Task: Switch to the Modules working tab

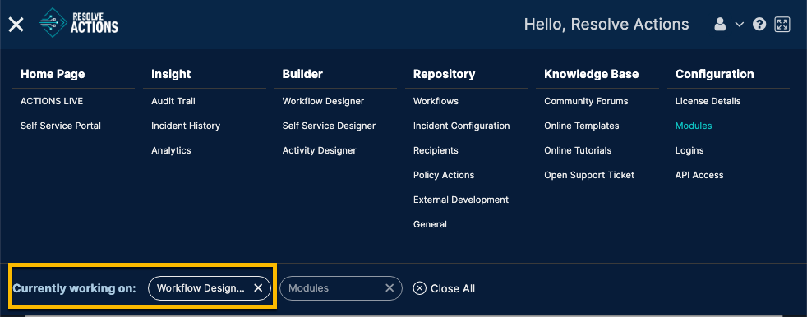Action: coord(308,288)
